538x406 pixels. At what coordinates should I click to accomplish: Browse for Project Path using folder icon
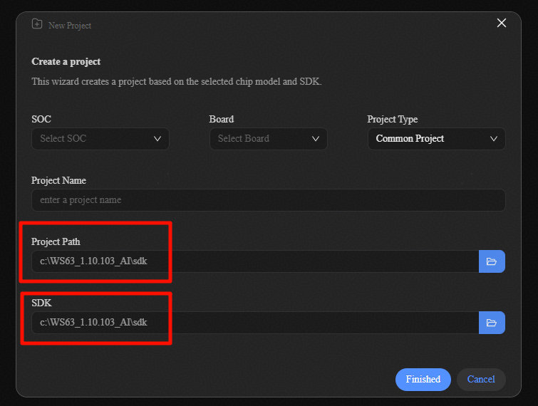coord(492,261)
